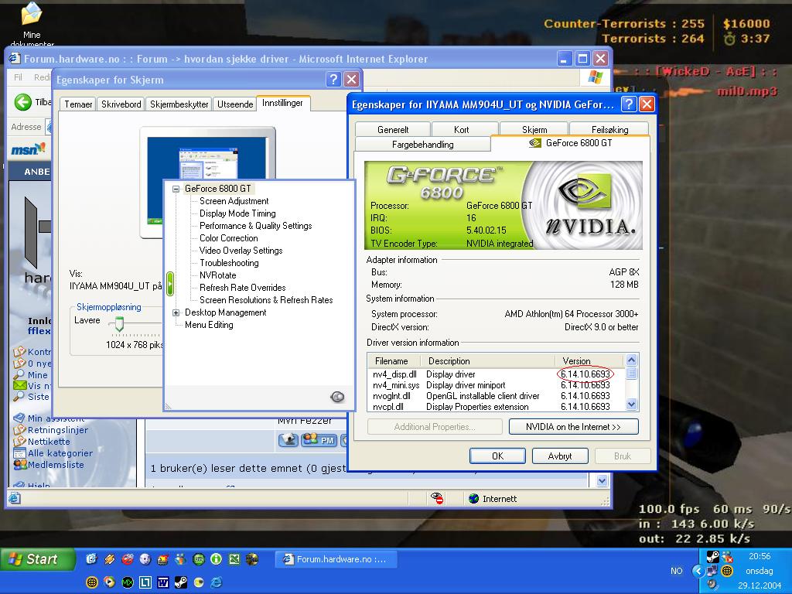This screenshot has height=594, width=792.
Task: Click the MX icon in quick launch
Action: (127, 582)
